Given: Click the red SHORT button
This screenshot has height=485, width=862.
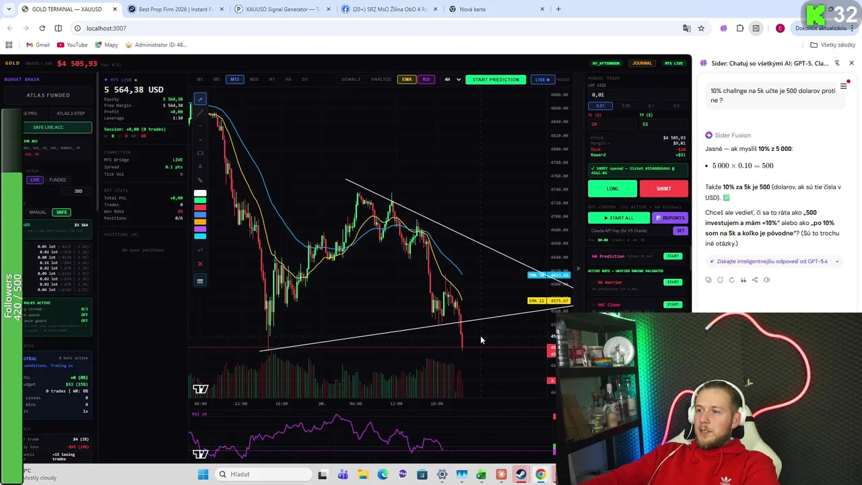Looking at the screenshot, I should click(663, 189).
